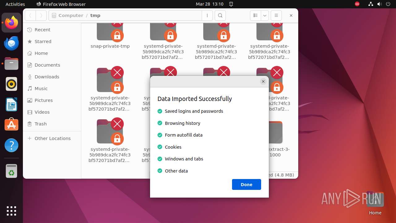Viewport: 396px width, 223px height.
Task: Close the Files window
Action: pos(291,15)
